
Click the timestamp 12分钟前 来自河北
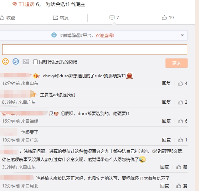click(20, 186)
